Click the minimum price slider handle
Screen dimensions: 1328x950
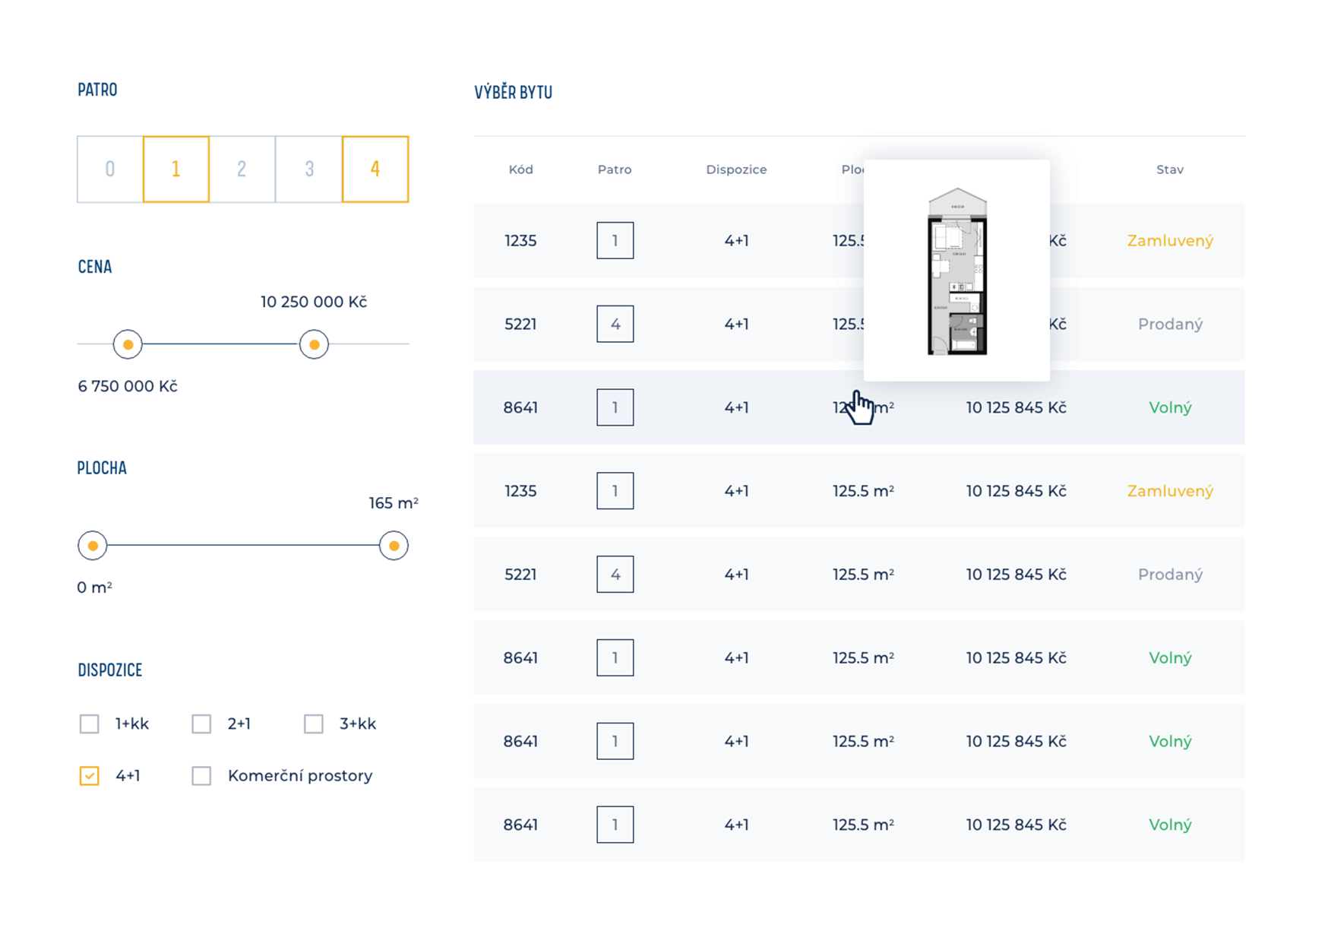(128, 344)
